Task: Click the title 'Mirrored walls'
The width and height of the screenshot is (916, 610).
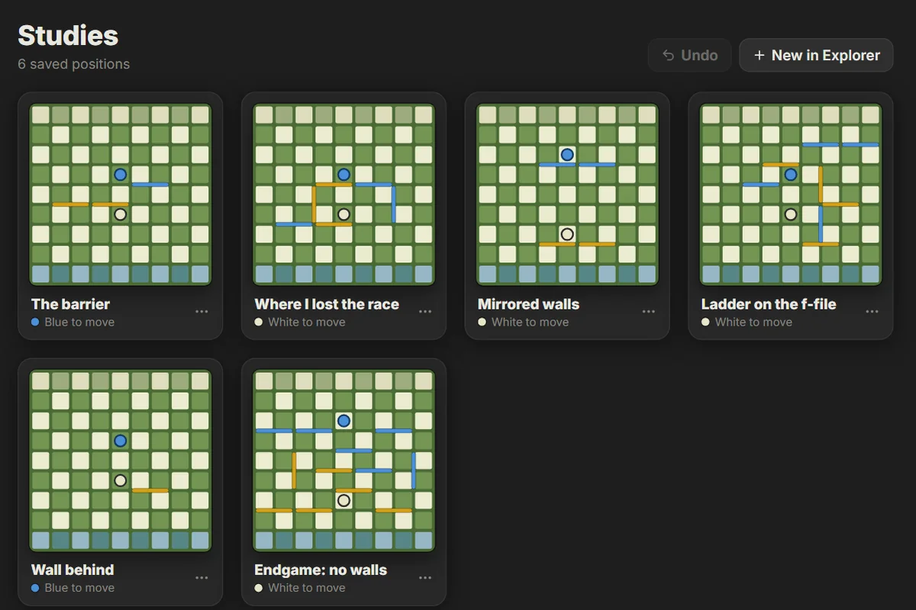Action: click(528, 304)
